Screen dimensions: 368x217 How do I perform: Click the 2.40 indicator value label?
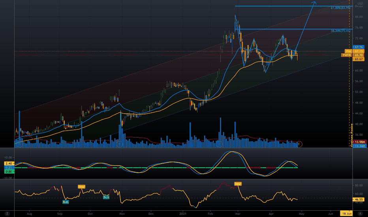pyautogui.click(x=9, y=163)
